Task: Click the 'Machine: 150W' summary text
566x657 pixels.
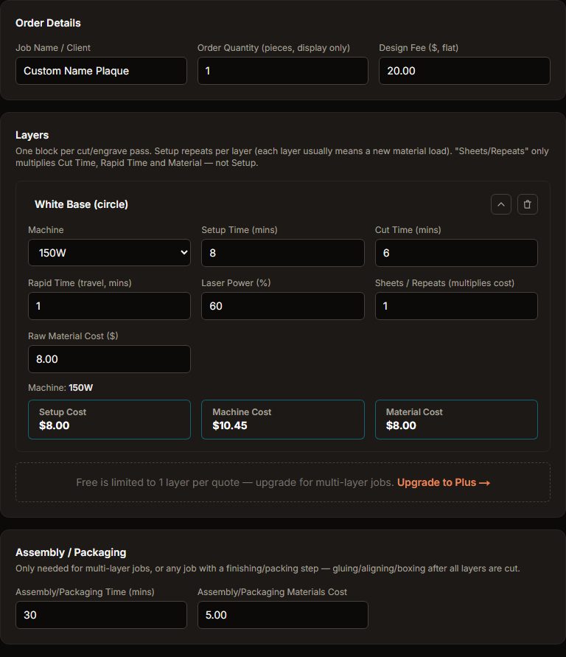Action: click(60, 388)
